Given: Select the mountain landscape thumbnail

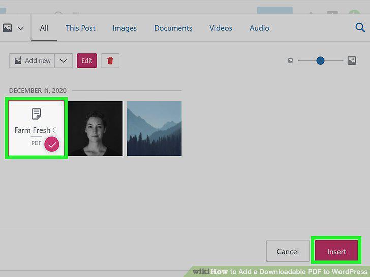Looking at the screenshot, I should point(155,129).
